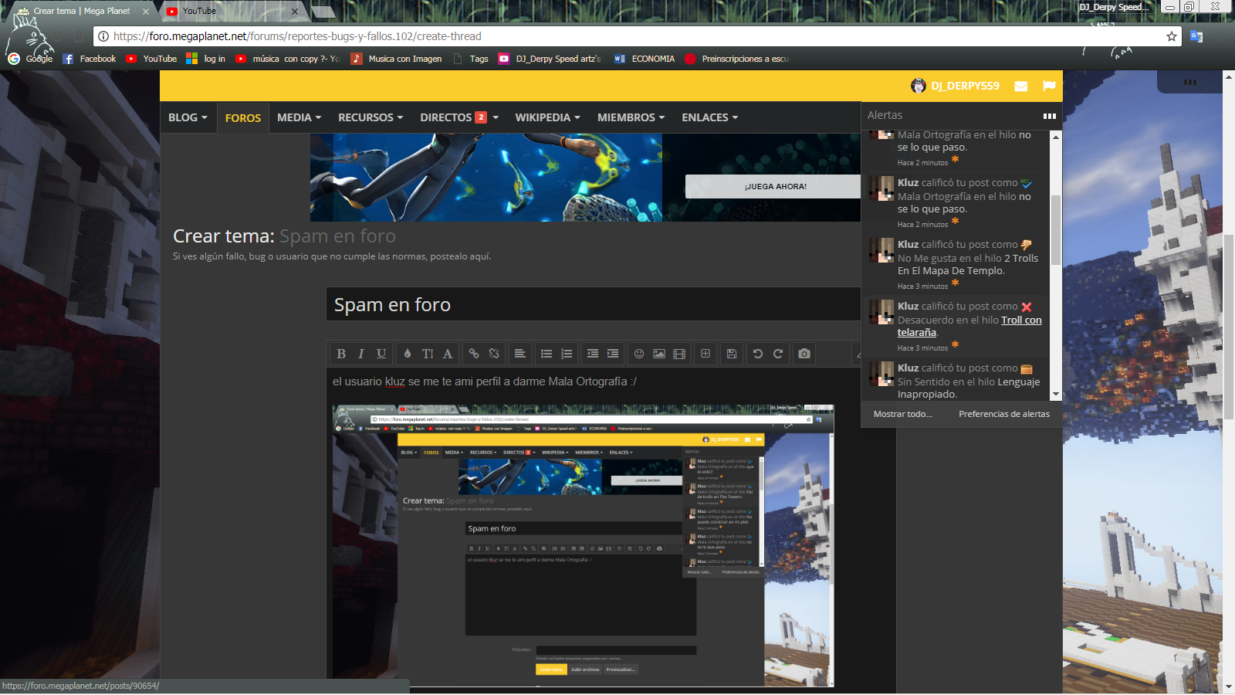Open Musica con Imagen bookmark
This screenshot has width=1235, height=695.
tap(397, 59)
